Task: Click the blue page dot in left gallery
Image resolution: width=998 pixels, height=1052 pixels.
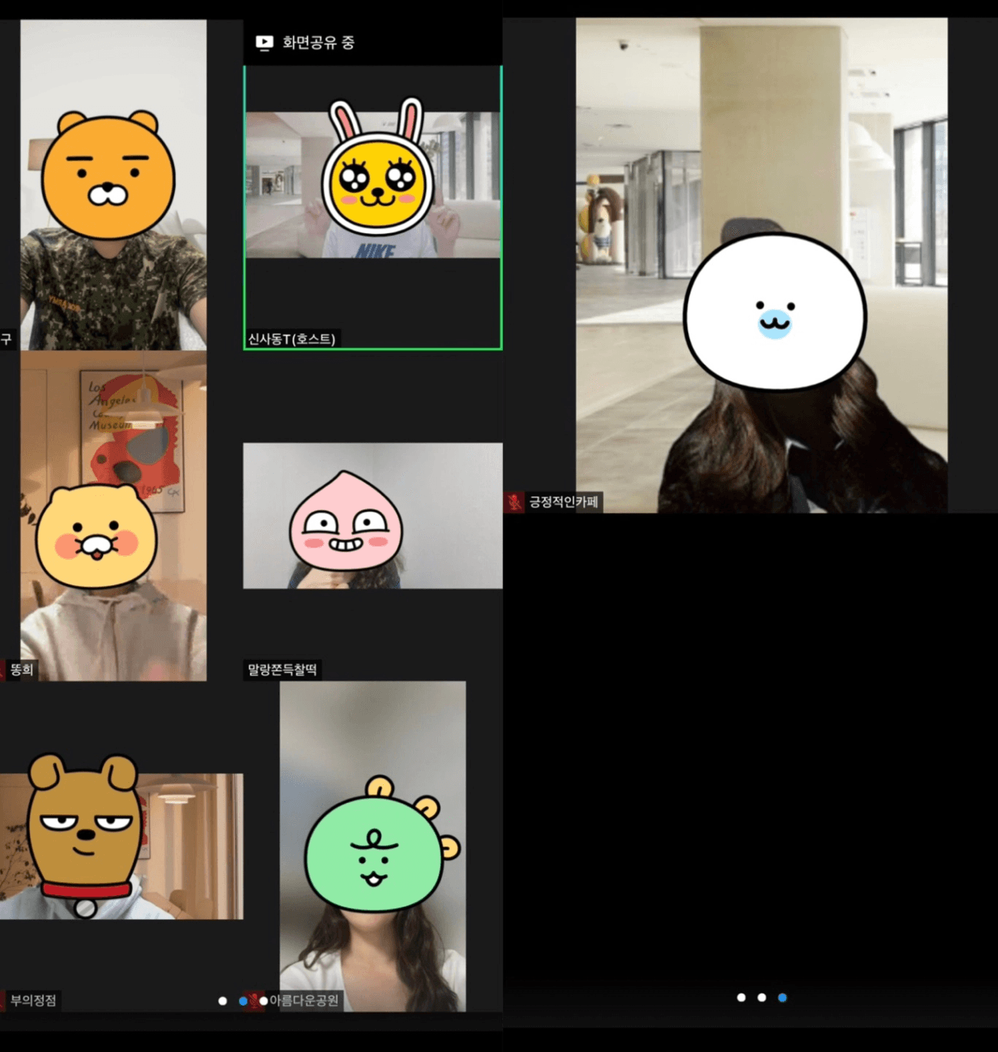Action: [x=243, y=1001]
